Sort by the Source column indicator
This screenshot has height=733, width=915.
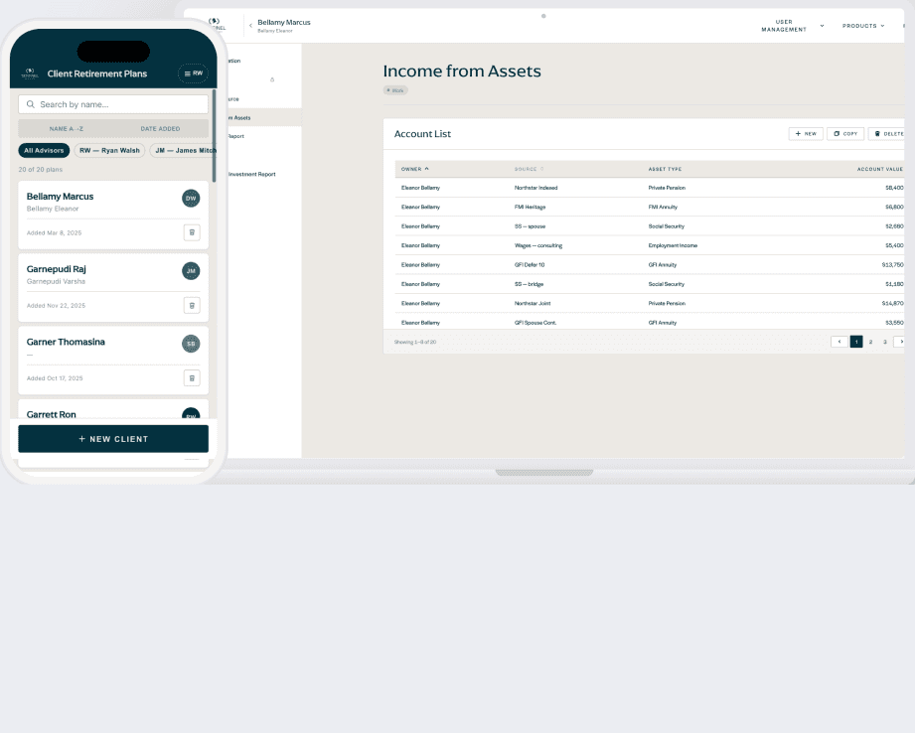click(542, 169)
